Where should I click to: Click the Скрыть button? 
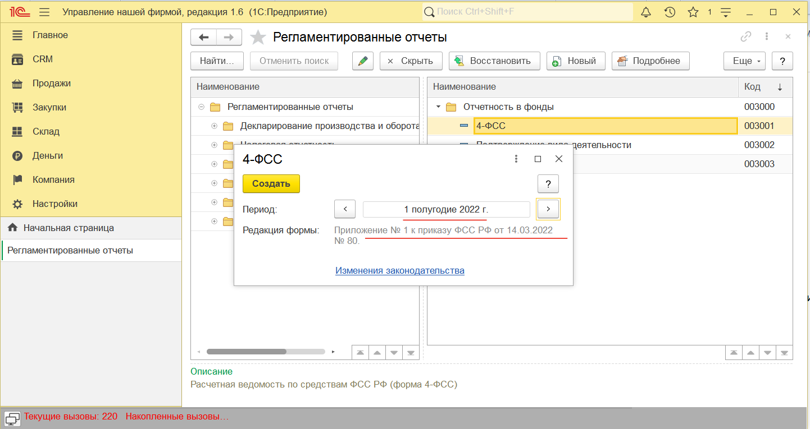coord(411,61)
